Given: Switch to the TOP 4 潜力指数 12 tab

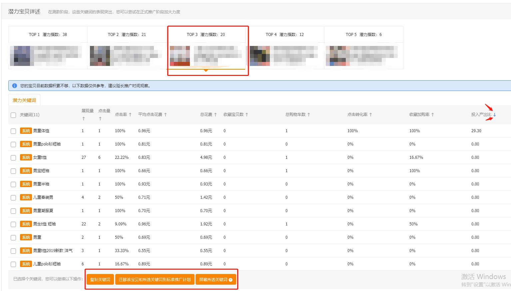Looking at the screenshot, I should click(285, 35).
